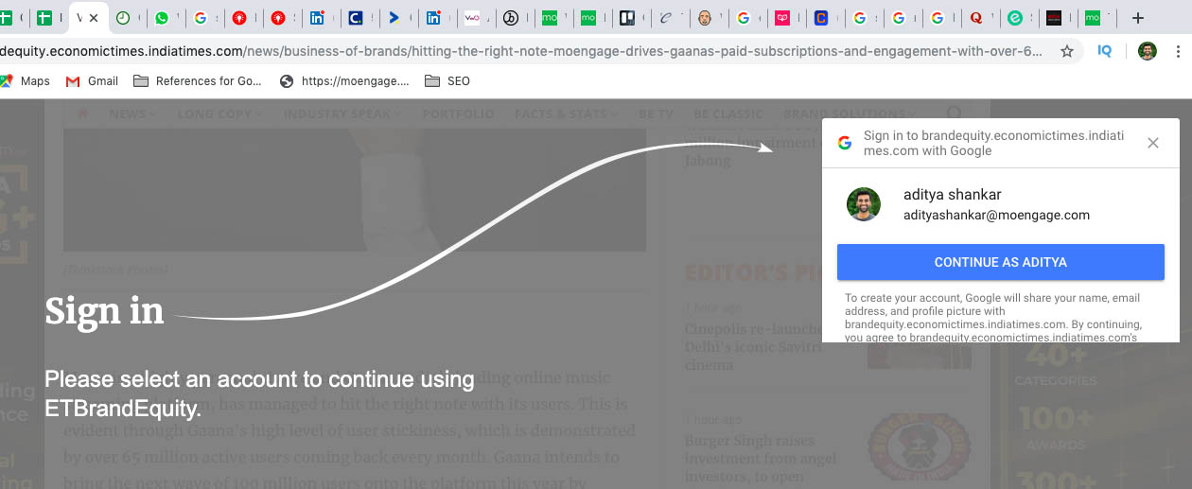Viewport: 1192px width, 489px height.
Task: Switch to the green clock tab
Action: [123, 18]
